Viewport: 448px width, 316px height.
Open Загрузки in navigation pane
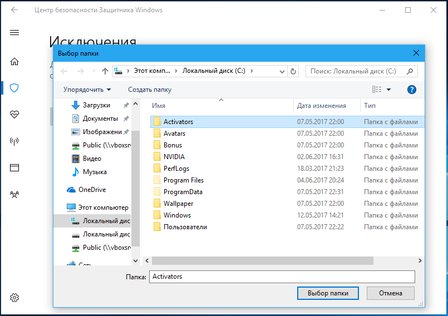(x=96, y=105)
